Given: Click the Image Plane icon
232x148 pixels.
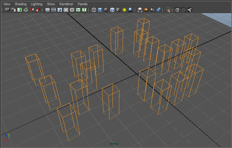Looking at the screenshot, I should click(x=26, y=10).
